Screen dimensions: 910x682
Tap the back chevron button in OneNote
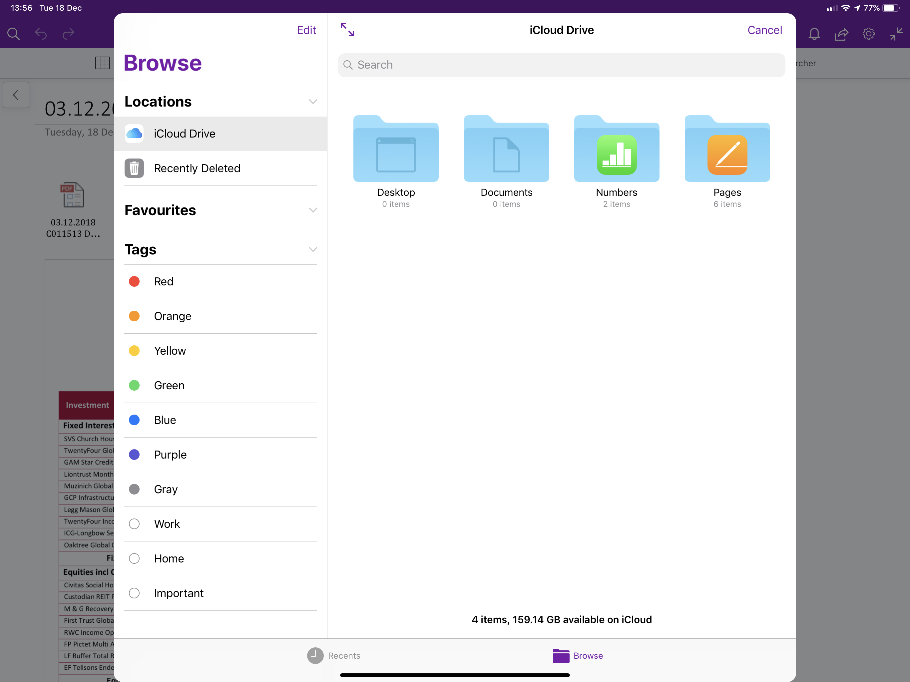point(16,95)
